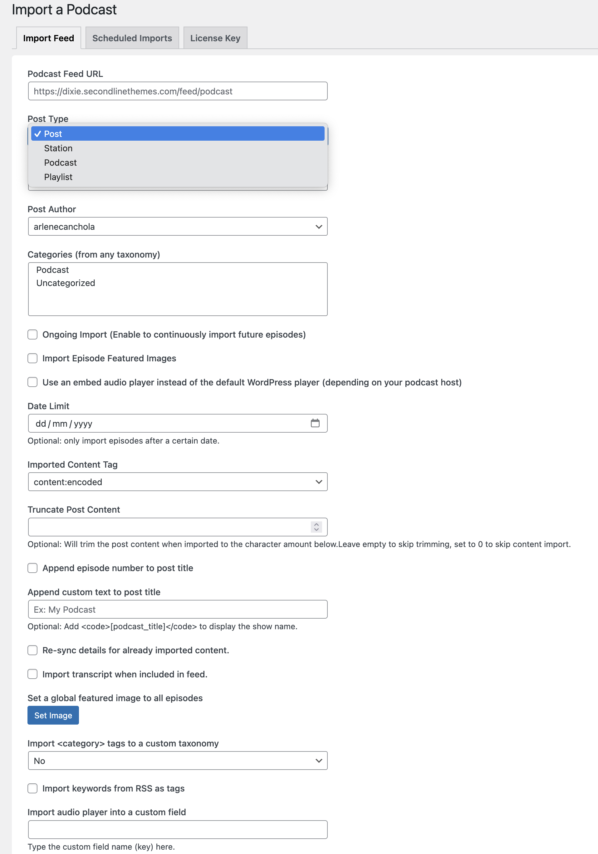Enable Import transcript when included in feed
Screen dimensions: 598x854
[x=33, y=674]
